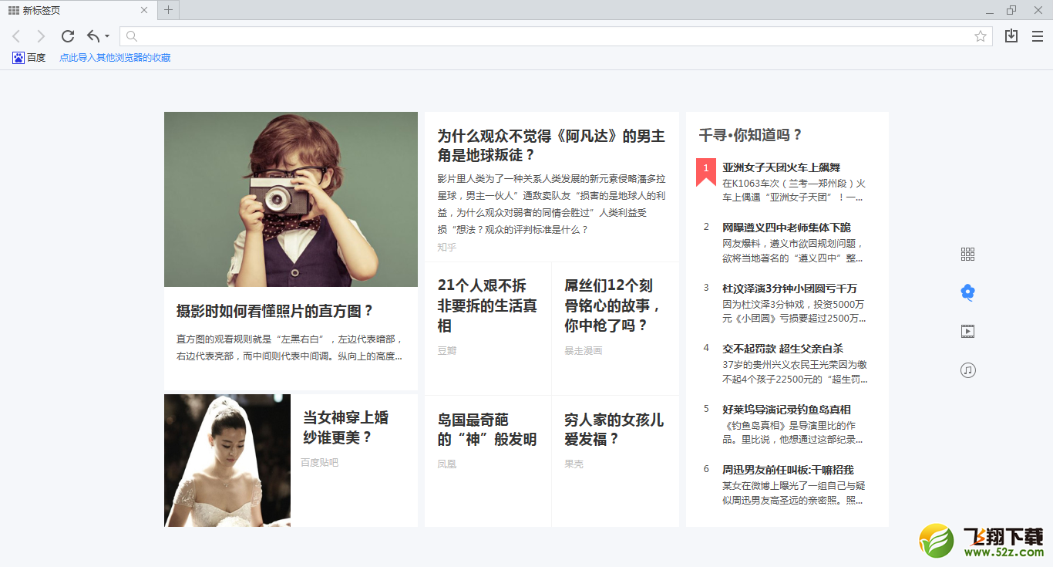Open news item 交不起罚款 超生父亲自杀
Image resolution: width=1053 pixels, height=567 pixels.
point(782,349)
